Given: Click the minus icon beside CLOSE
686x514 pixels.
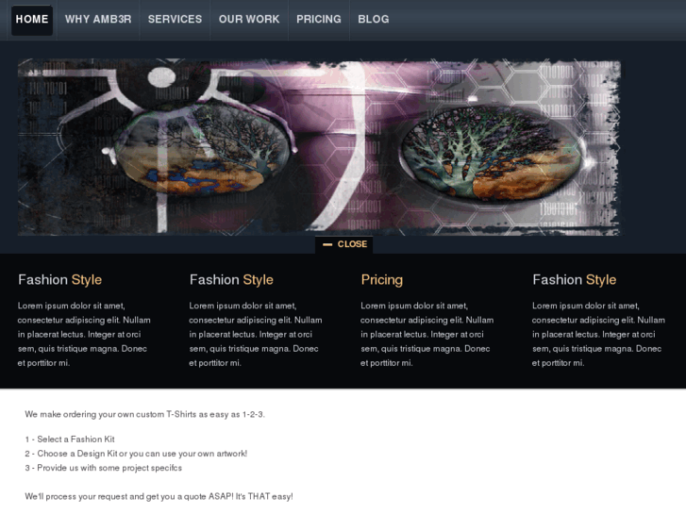Looking at the screenshot, I should 327,244.
